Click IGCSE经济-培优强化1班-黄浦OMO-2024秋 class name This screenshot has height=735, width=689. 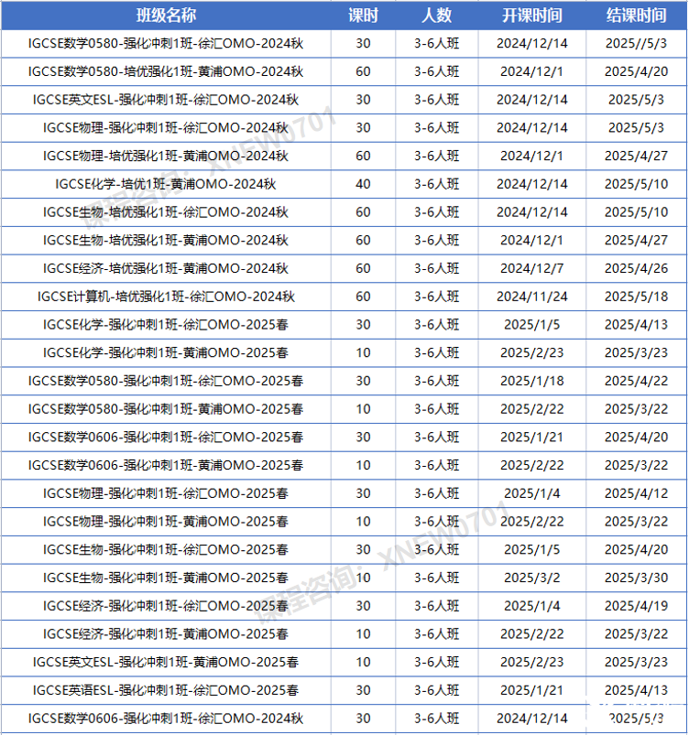click(x=166, y=268)
